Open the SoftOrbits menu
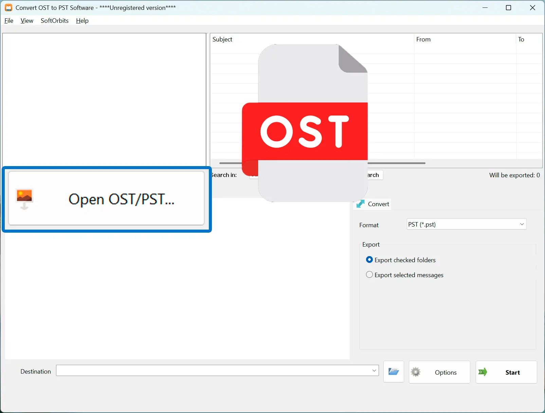This screenshot has width=545, height=413. pos(55,21)
